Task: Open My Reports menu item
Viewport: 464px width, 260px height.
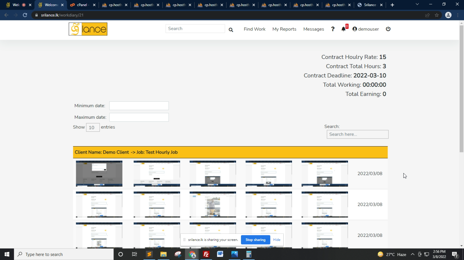Action: tap(284, 29)
